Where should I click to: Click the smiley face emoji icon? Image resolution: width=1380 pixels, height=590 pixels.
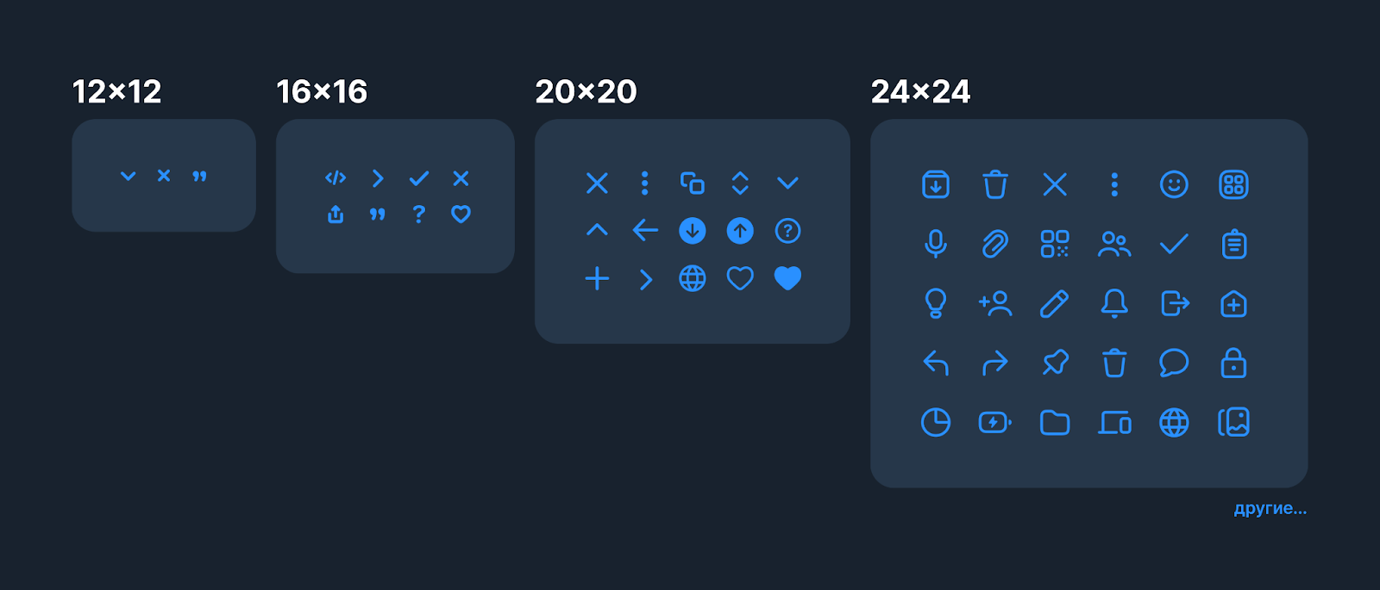tap(1174, 184)
